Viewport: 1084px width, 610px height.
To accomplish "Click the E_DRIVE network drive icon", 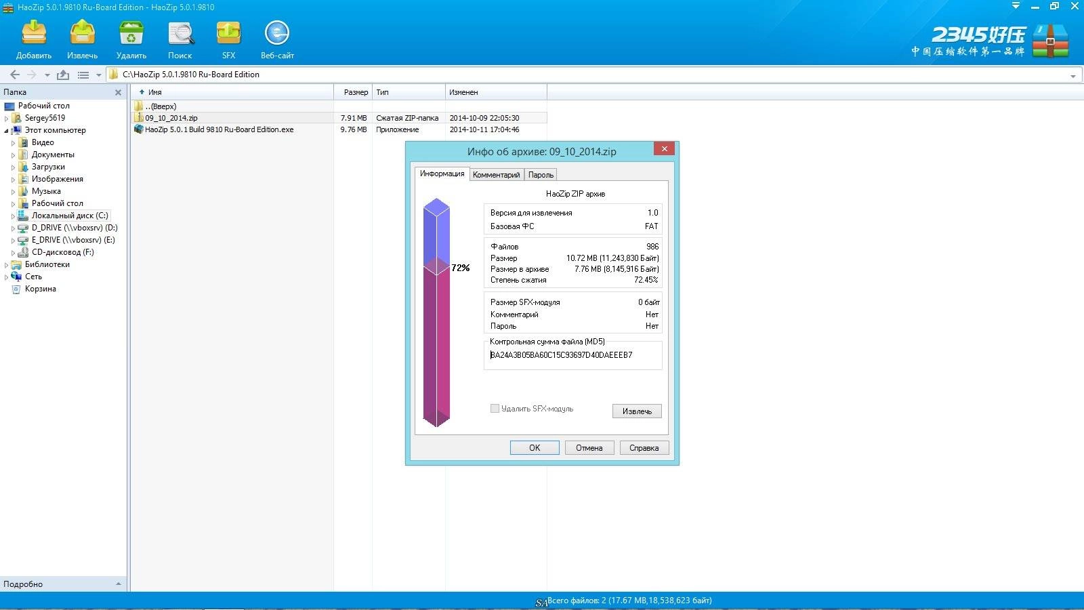I will 23,240.
